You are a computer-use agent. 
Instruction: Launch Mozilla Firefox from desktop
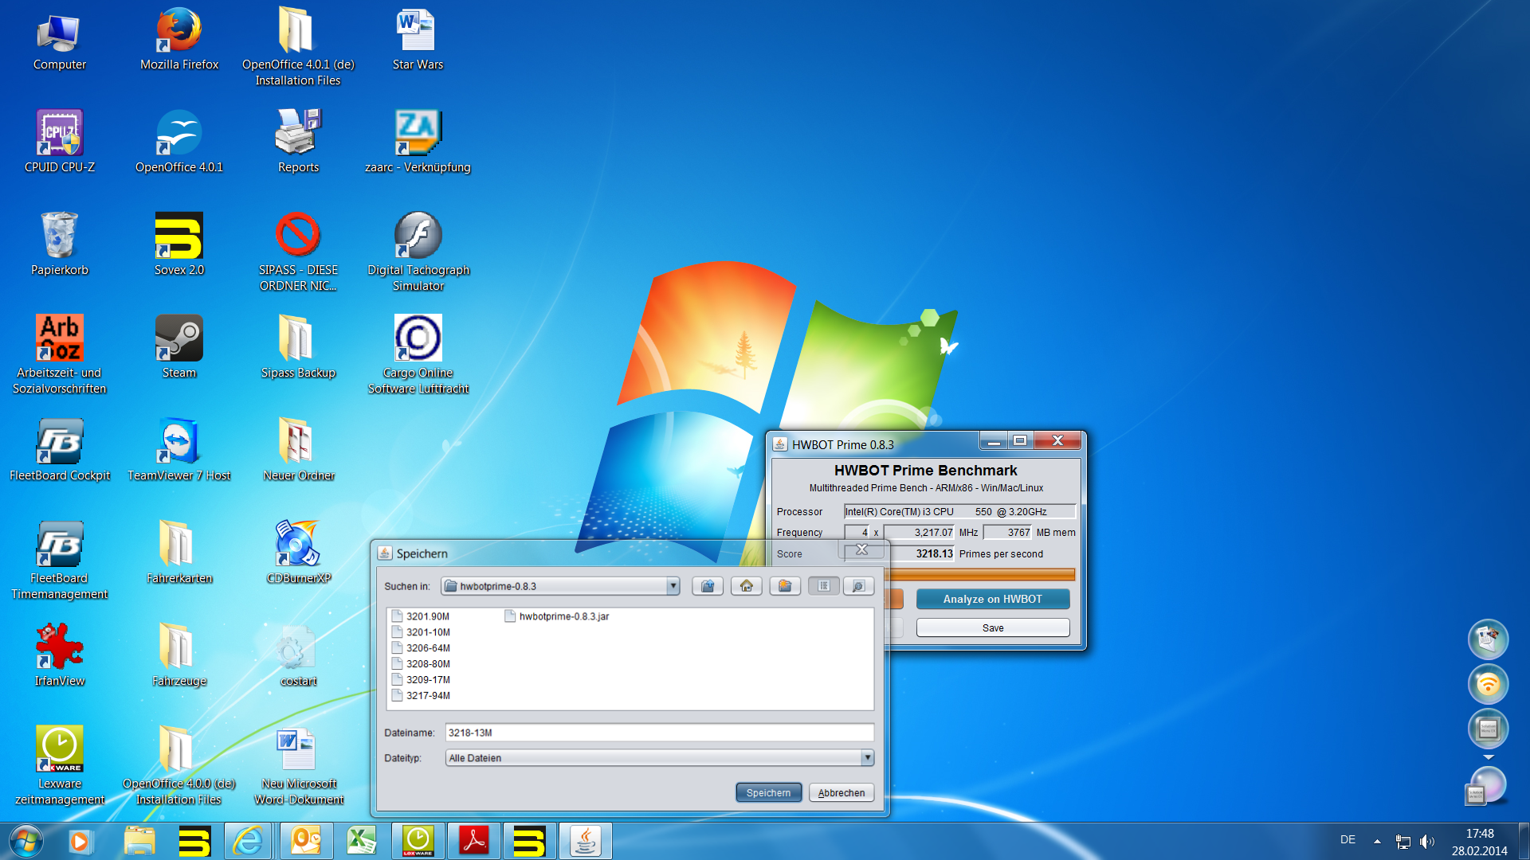click(178, 40)
